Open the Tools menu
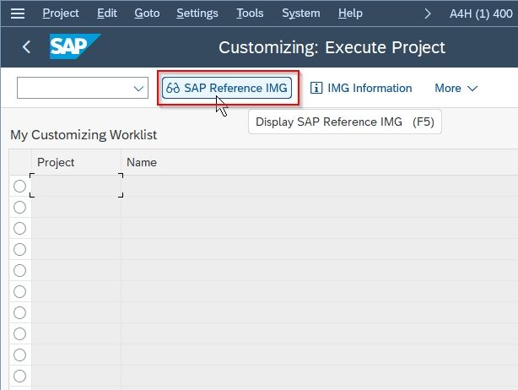518x390 pixels. tap(250, 14)
